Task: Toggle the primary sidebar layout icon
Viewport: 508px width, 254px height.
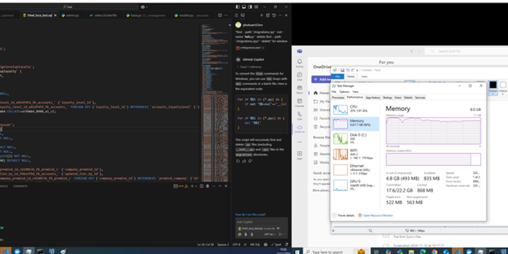Action: pyautogui.click(x=238, y=7)
